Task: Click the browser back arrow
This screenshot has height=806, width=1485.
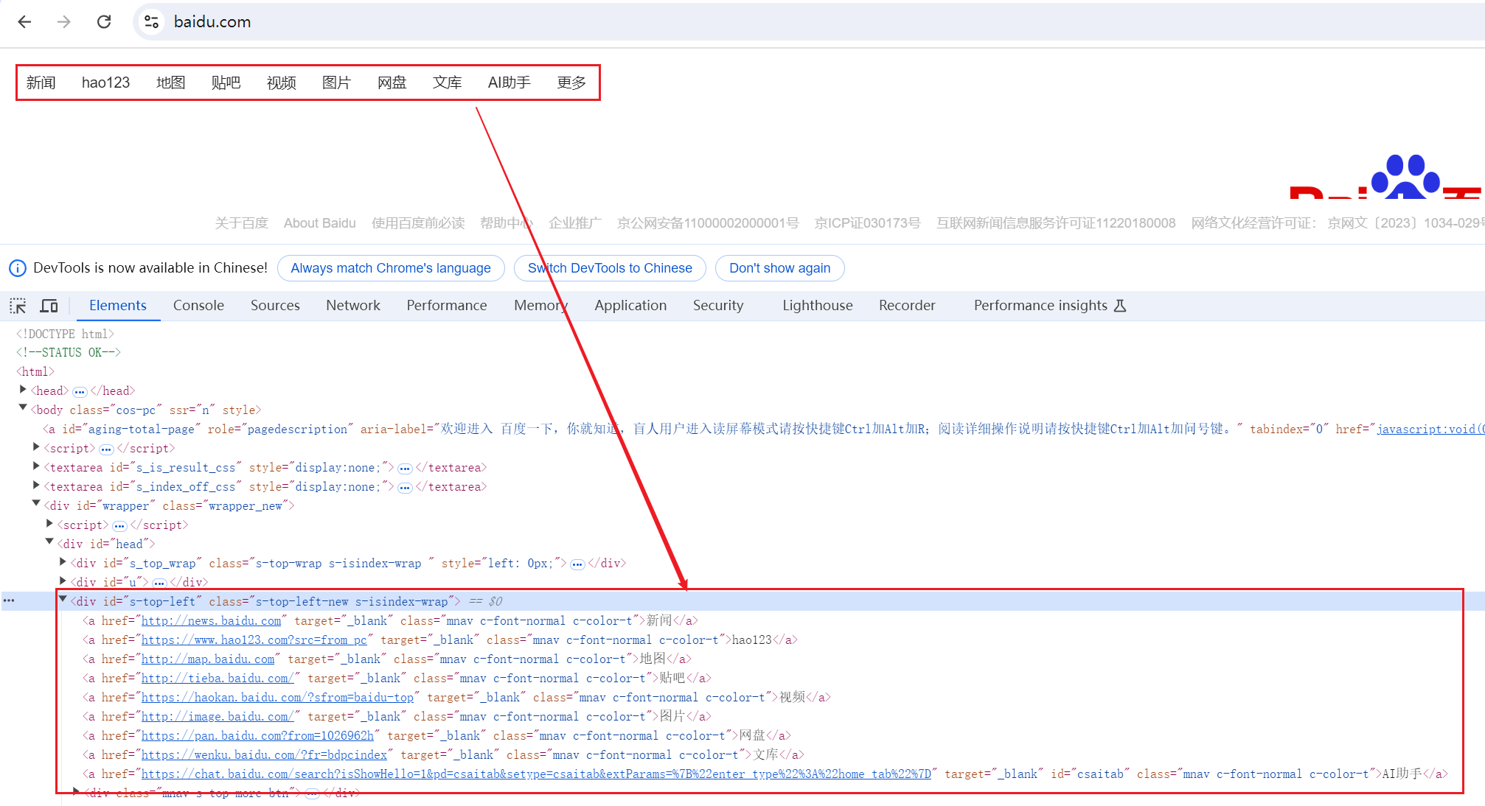Action: pos(24,22)
